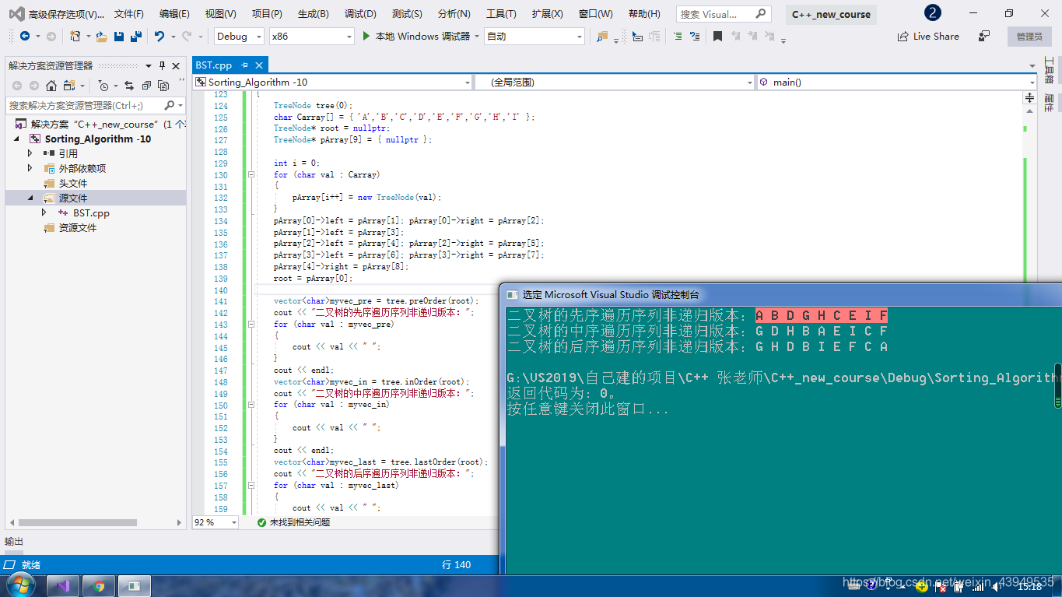Toggle a bookmark with the bookmark icon
Viewport: 1062px width, 597px height.
point(717,36)
